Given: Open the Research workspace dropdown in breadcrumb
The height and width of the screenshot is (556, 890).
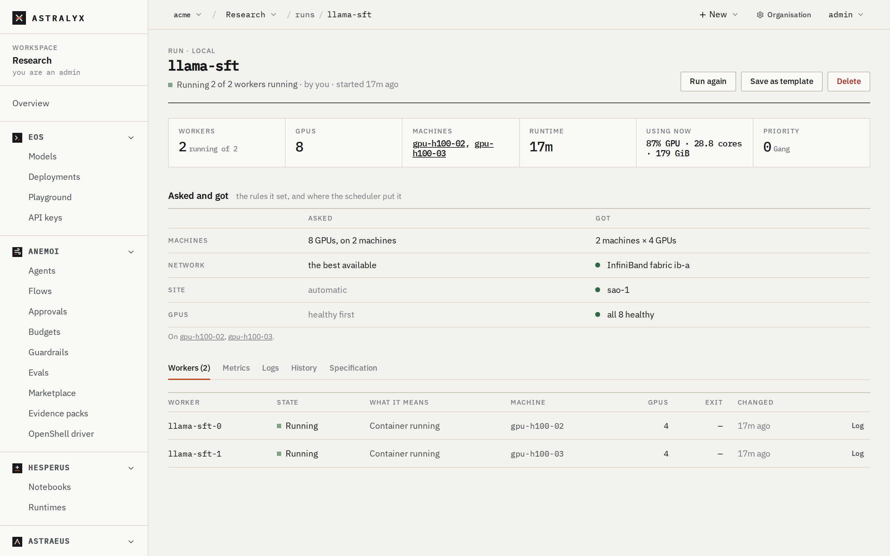Looking at the screenshot, I should 251,15.
